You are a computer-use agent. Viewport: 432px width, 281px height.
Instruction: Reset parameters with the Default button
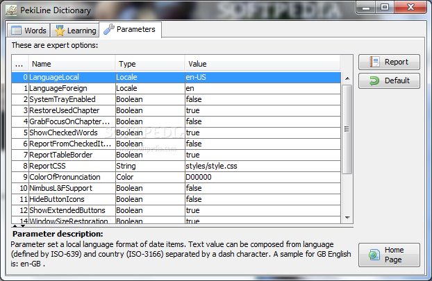(389, 80)
